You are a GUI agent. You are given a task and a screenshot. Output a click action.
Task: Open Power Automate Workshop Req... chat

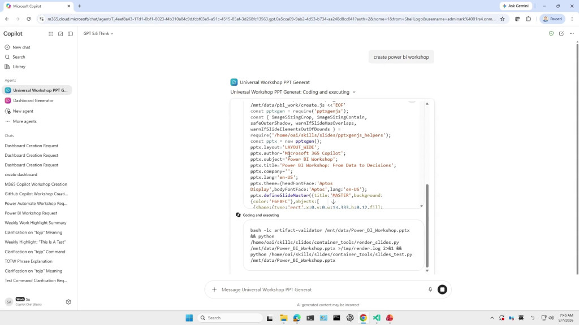[x=36, y=203]
